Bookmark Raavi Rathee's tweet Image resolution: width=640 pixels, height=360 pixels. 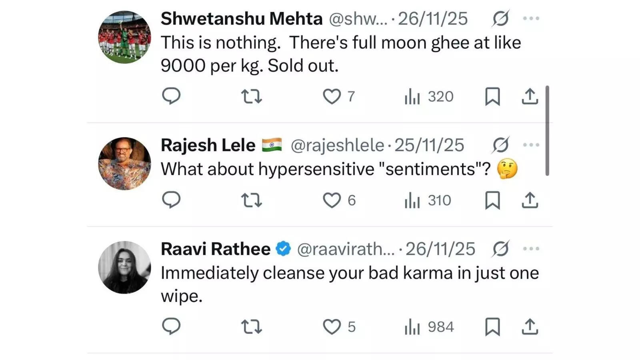(492, 326)
